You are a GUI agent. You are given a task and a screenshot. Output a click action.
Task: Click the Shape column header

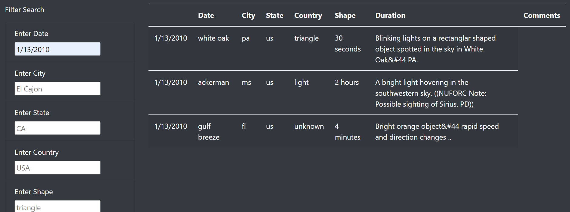pyautogui.click(x=345, y=15)
